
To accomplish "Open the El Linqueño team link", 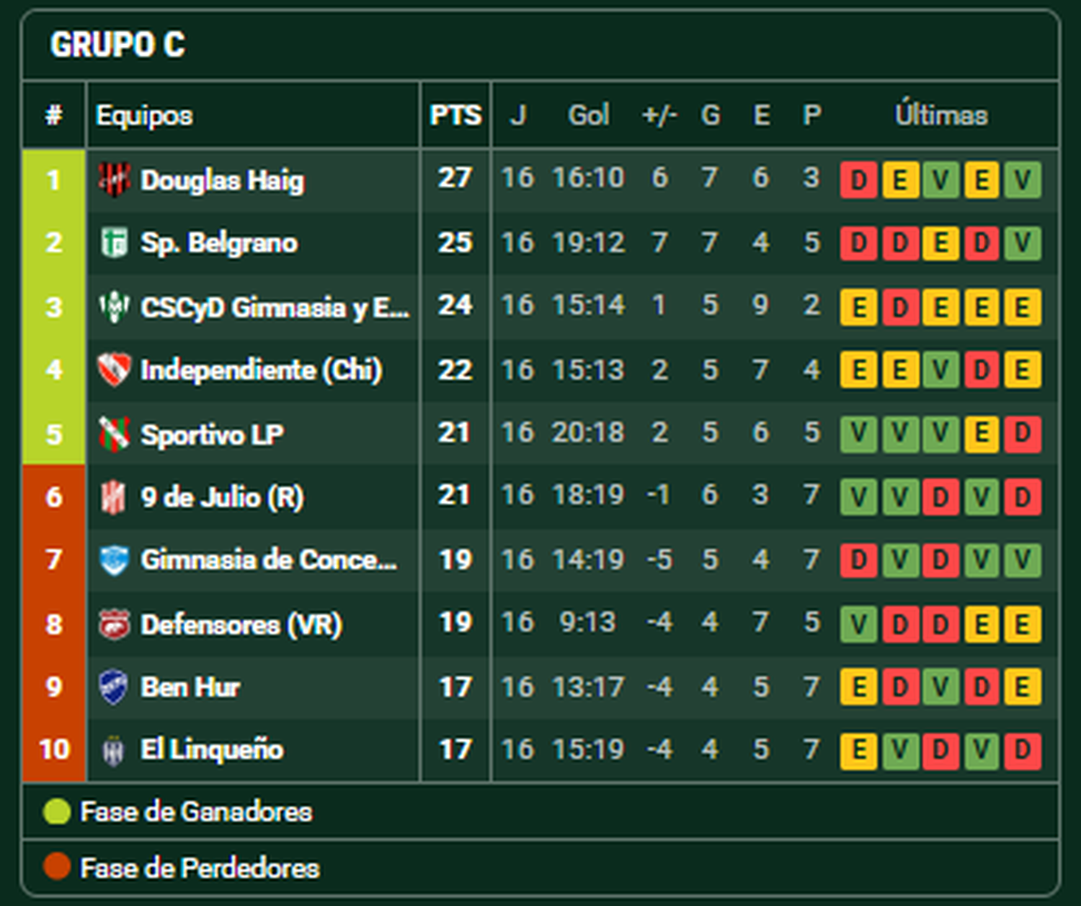I will (x=212, y=750).
